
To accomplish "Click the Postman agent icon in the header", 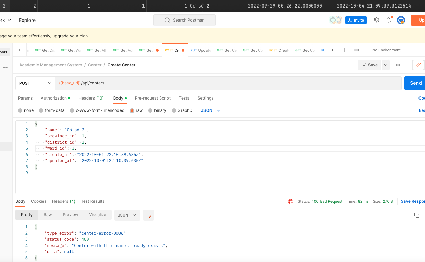I will [x=401, y=20].
